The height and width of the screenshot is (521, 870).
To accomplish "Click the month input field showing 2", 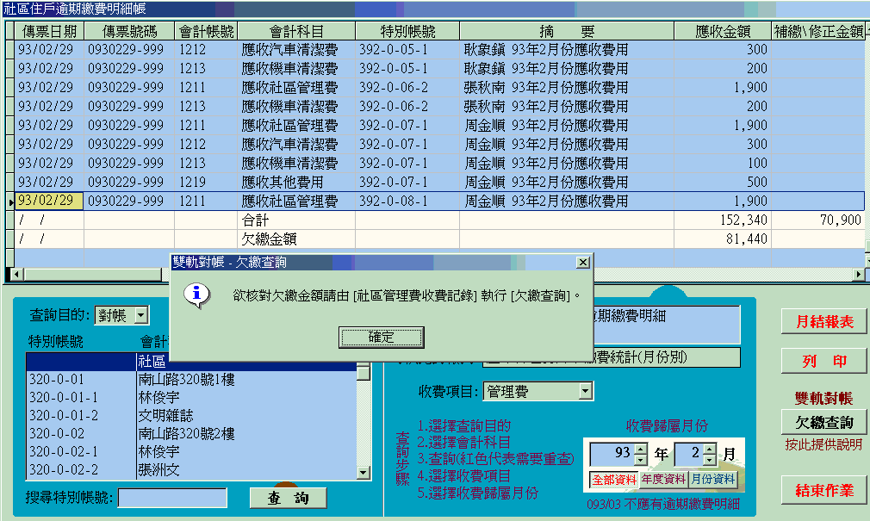I will click(x=688, y=454).
